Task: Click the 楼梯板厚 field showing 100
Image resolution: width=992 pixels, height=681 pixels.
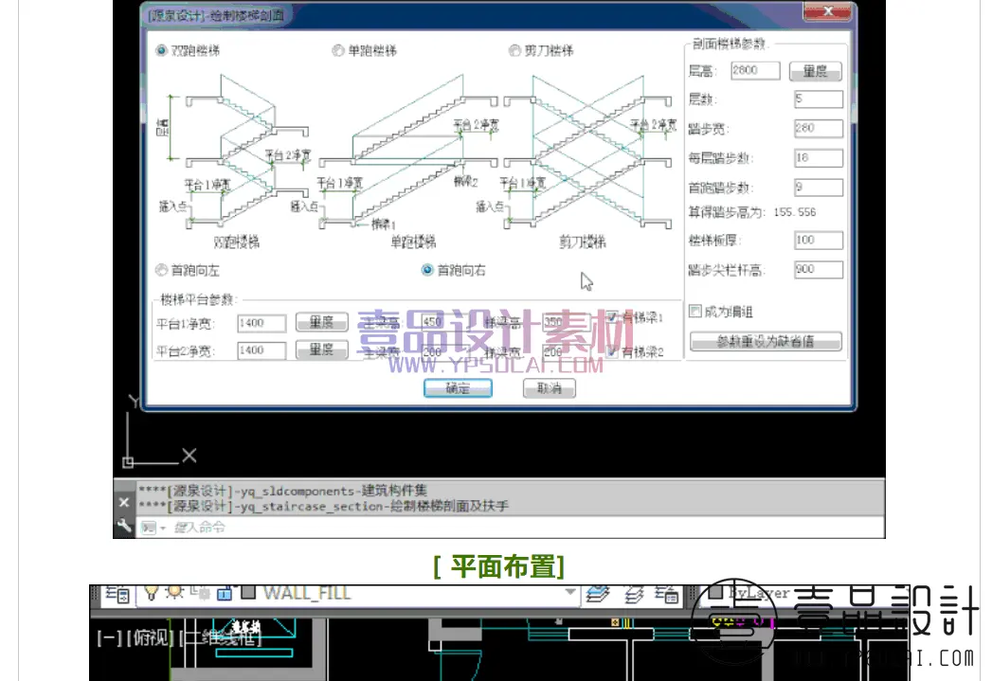Action: (x=819, y=241)
